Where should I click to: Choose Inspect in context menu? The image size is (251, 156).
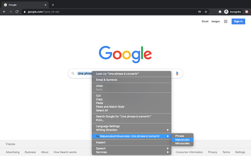pos(132,142)
